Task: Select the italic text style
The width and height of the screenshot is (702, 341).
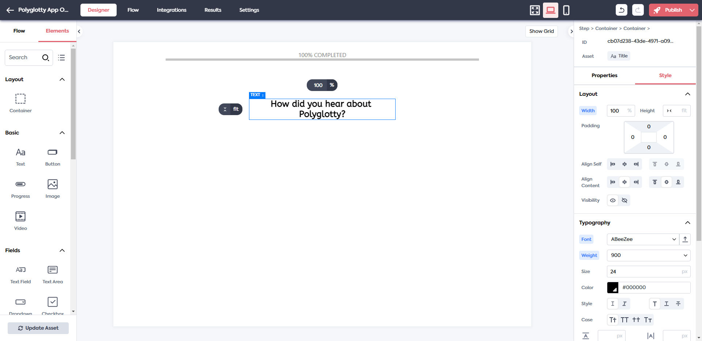Action: [624, 304]
